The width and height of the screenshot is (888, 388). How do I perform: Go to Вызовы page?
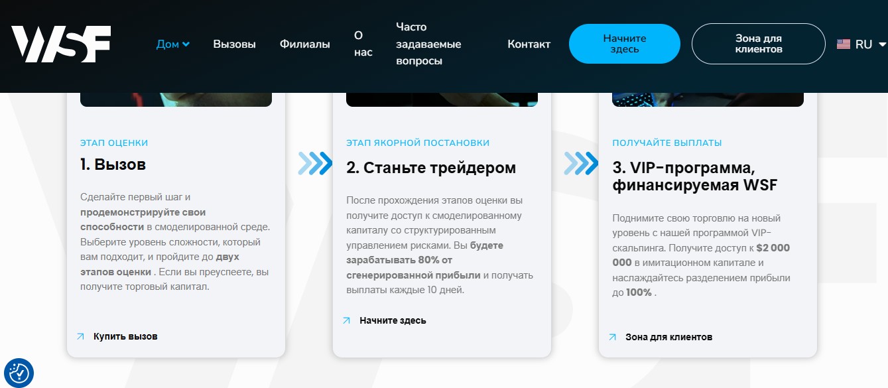pyautogui.click(x=234, y=44)
